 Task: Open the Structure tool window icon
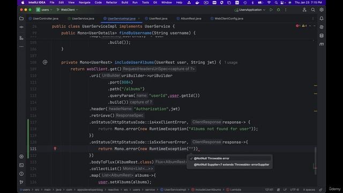(x=21, y=38)
